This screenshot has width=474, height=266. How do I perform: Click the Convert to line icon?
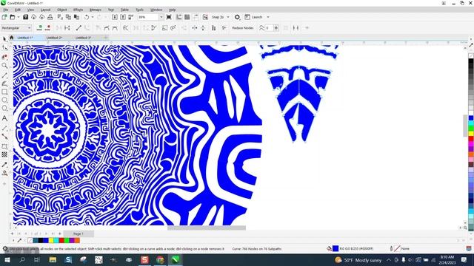click(x=79, y=28)
